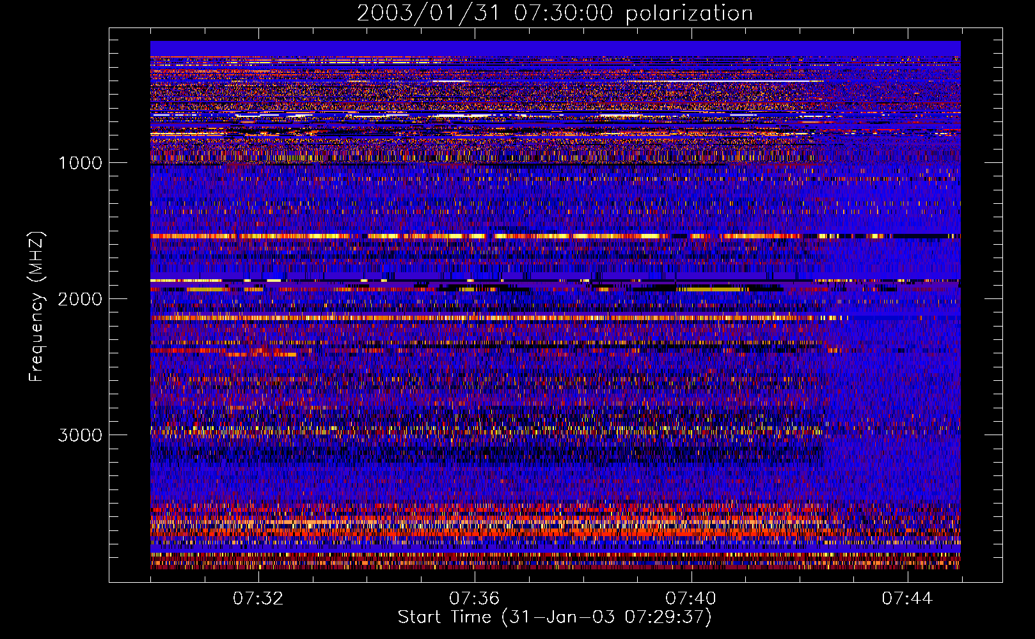
Task: Click the 2000 frequency tick label
Action: (80, 299)
